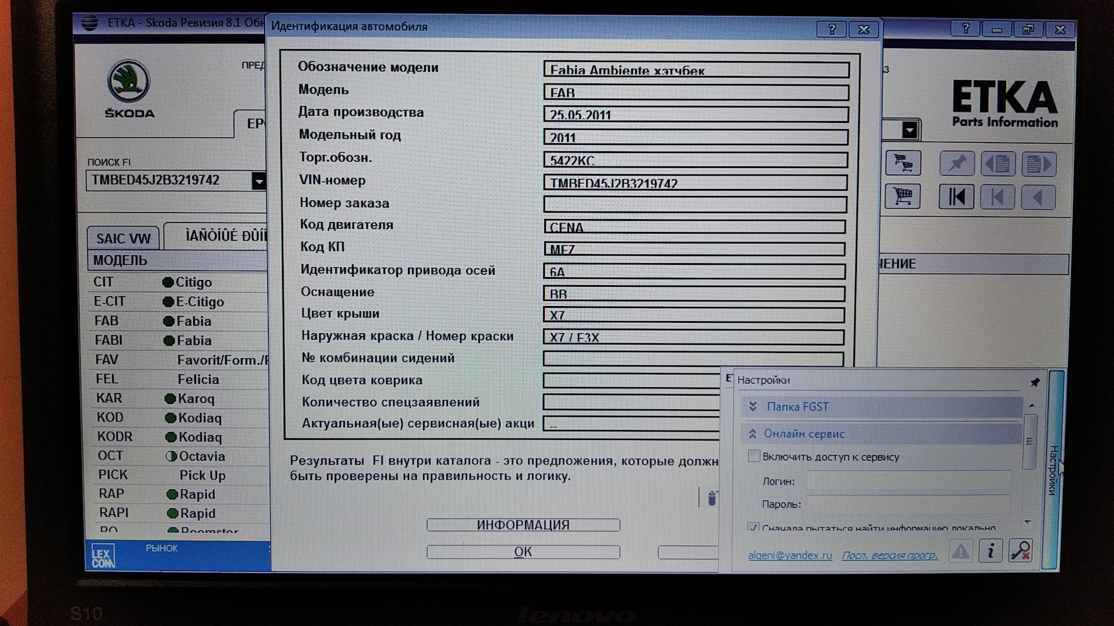Click the info 'i' icon in settings
This screenshot has height=626, width=1114.
(990, 551)
